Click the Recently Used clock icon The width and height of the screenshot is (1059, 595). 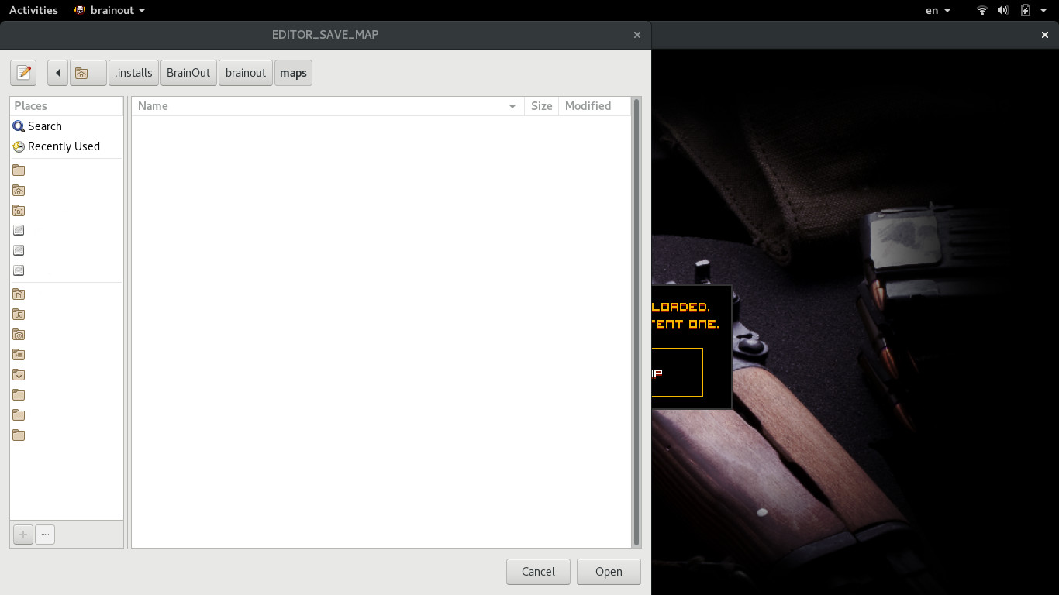(x=19, y=146)
